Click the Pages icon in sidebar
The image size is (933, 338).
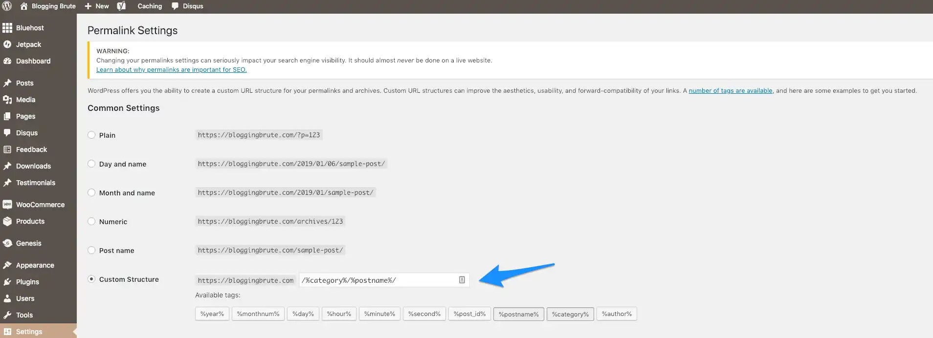pyautogui.click(x=7, y=116)
